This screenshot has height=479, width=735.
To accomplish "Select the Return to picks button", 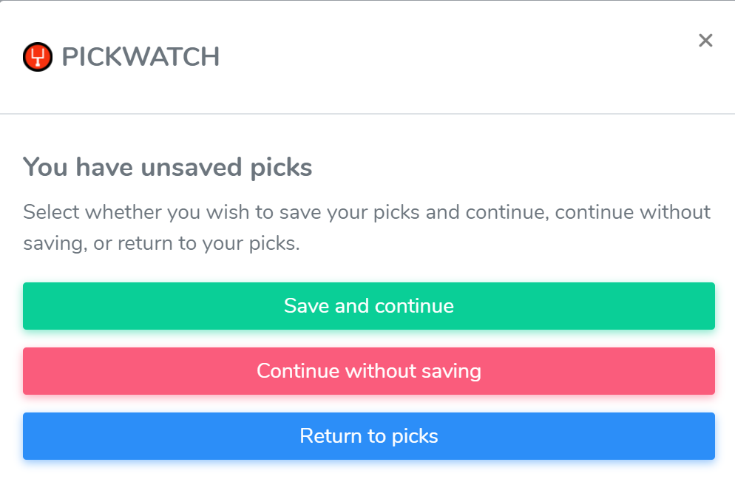I will (x=368, y=436).
